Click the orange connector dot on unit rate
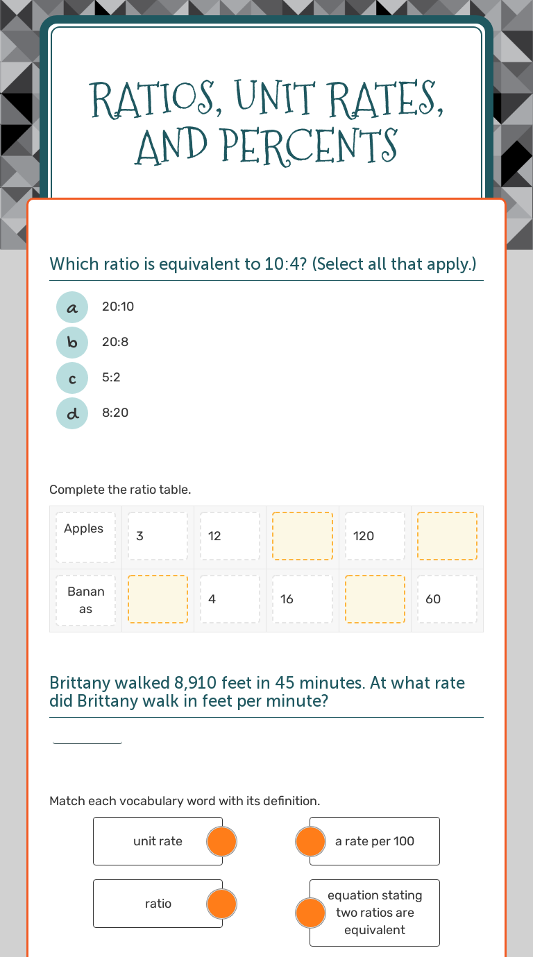533x957 pixels. [222, 841]
